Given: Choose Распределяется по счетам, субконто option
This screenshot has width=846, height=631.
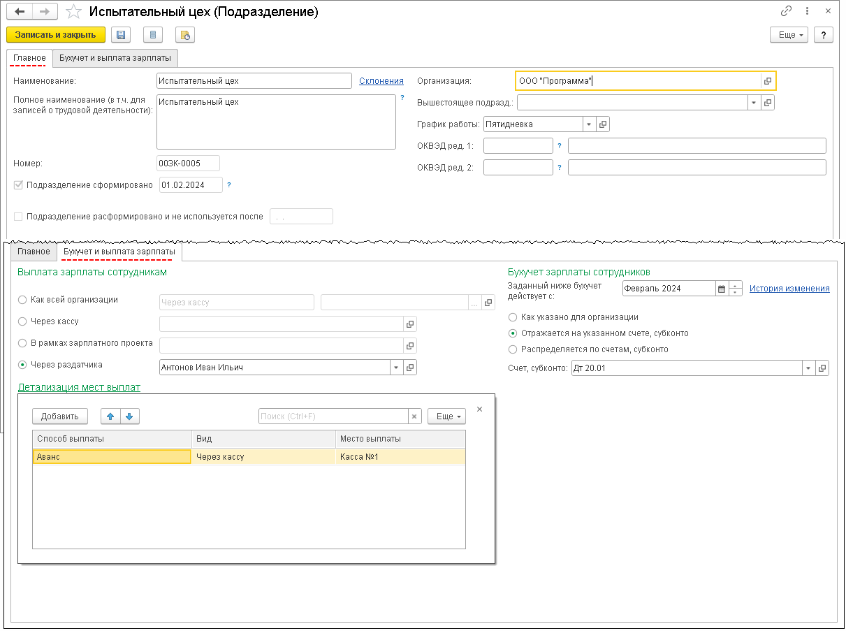Looking at the screenshot, I should (513, 349).
